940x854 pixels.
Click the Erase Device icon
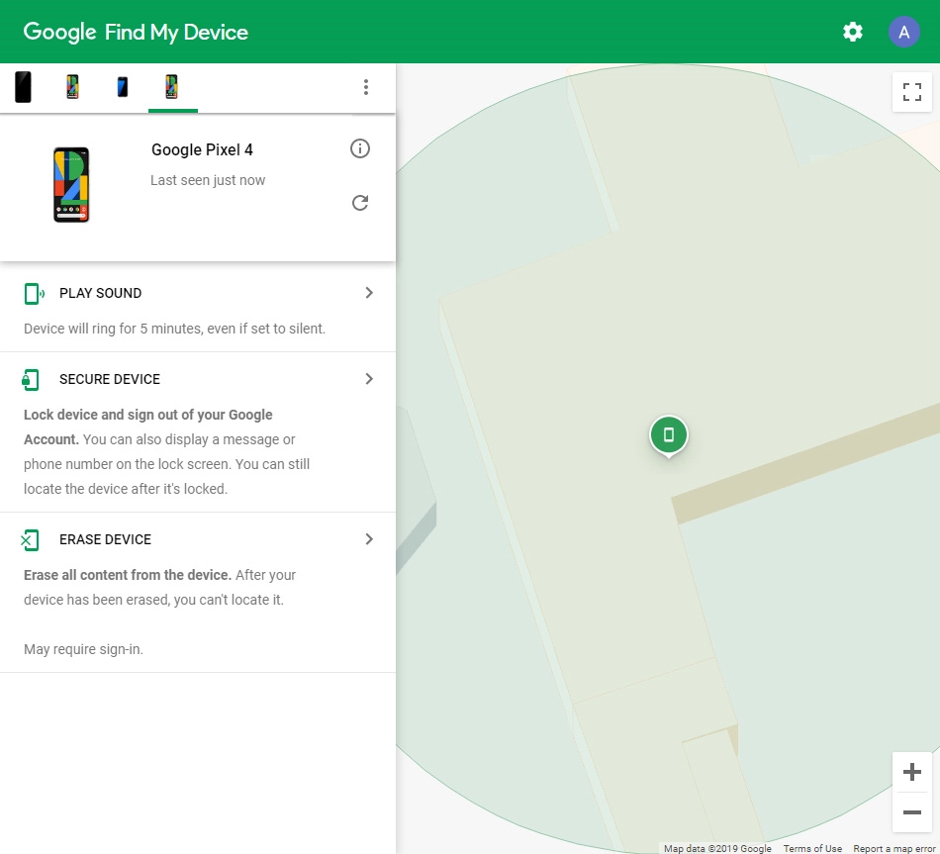click(x=30, y=540)
